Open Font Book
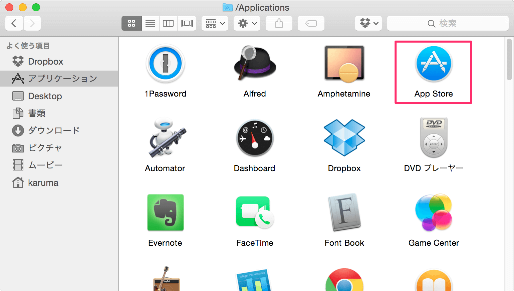Image resolution: width=514 pixels, height=291 pixels. [x=344, y=212]
